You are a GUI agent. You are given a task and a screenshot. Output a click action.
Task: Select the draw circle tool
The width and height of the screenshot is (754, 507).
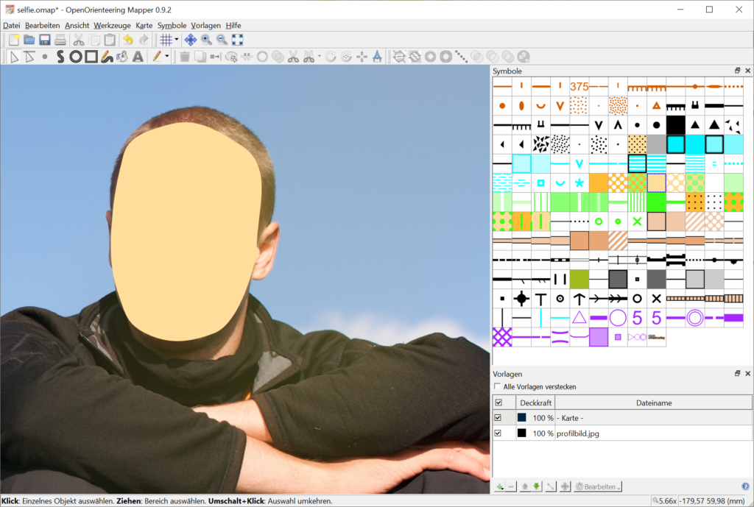click(x=75, y=57)
